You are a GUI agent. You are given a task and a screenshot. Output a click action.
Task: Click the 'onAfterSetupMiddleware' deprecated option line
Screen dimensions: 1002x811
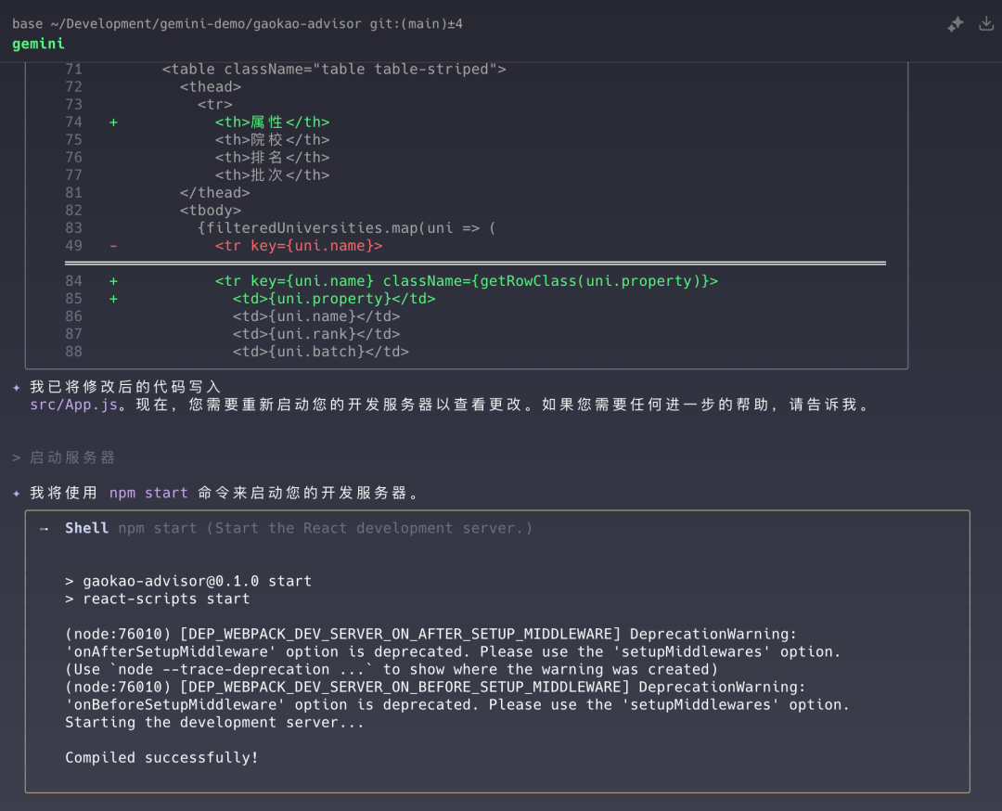coord(453,652)
